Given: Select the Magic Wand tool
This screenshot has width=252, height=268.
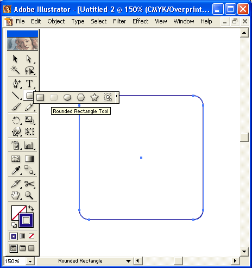Looking at the screenshot, I should (x=15, y=70).
